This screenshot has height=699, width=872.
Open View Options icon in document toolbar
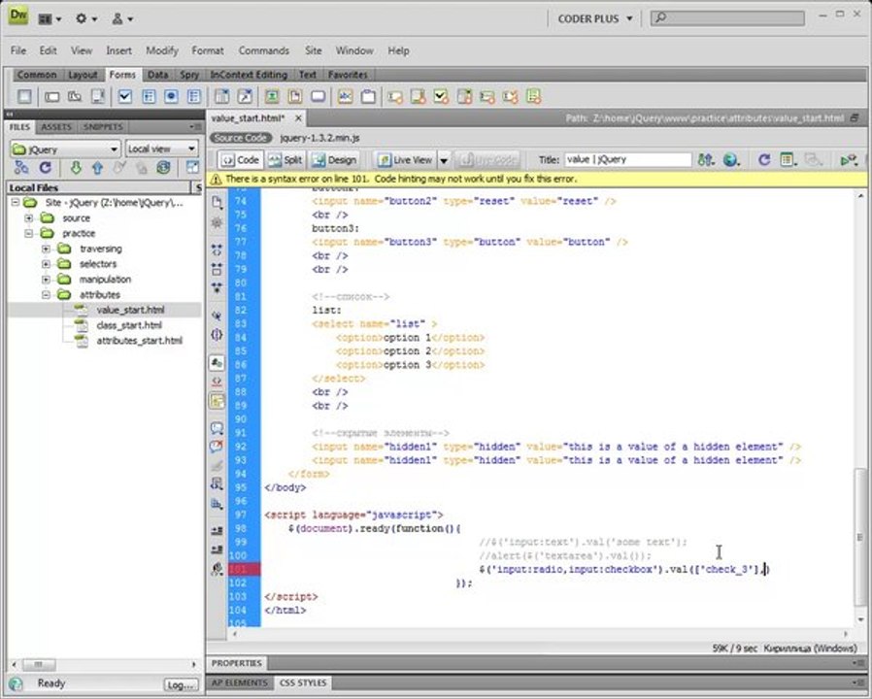788,160
